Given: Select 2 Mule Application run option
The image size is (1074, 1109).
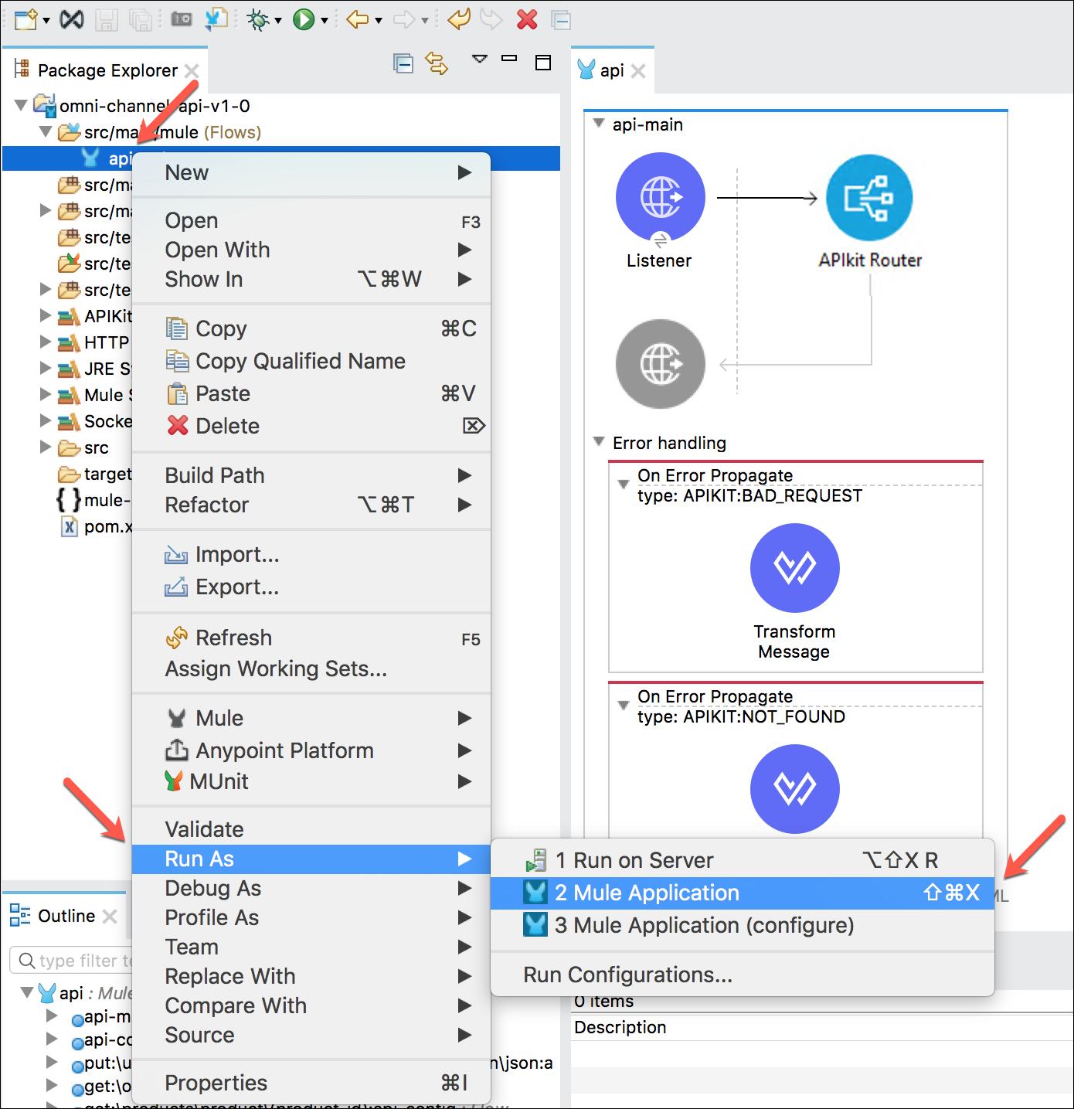Looking at the screenshot, I should click(743, 893).
